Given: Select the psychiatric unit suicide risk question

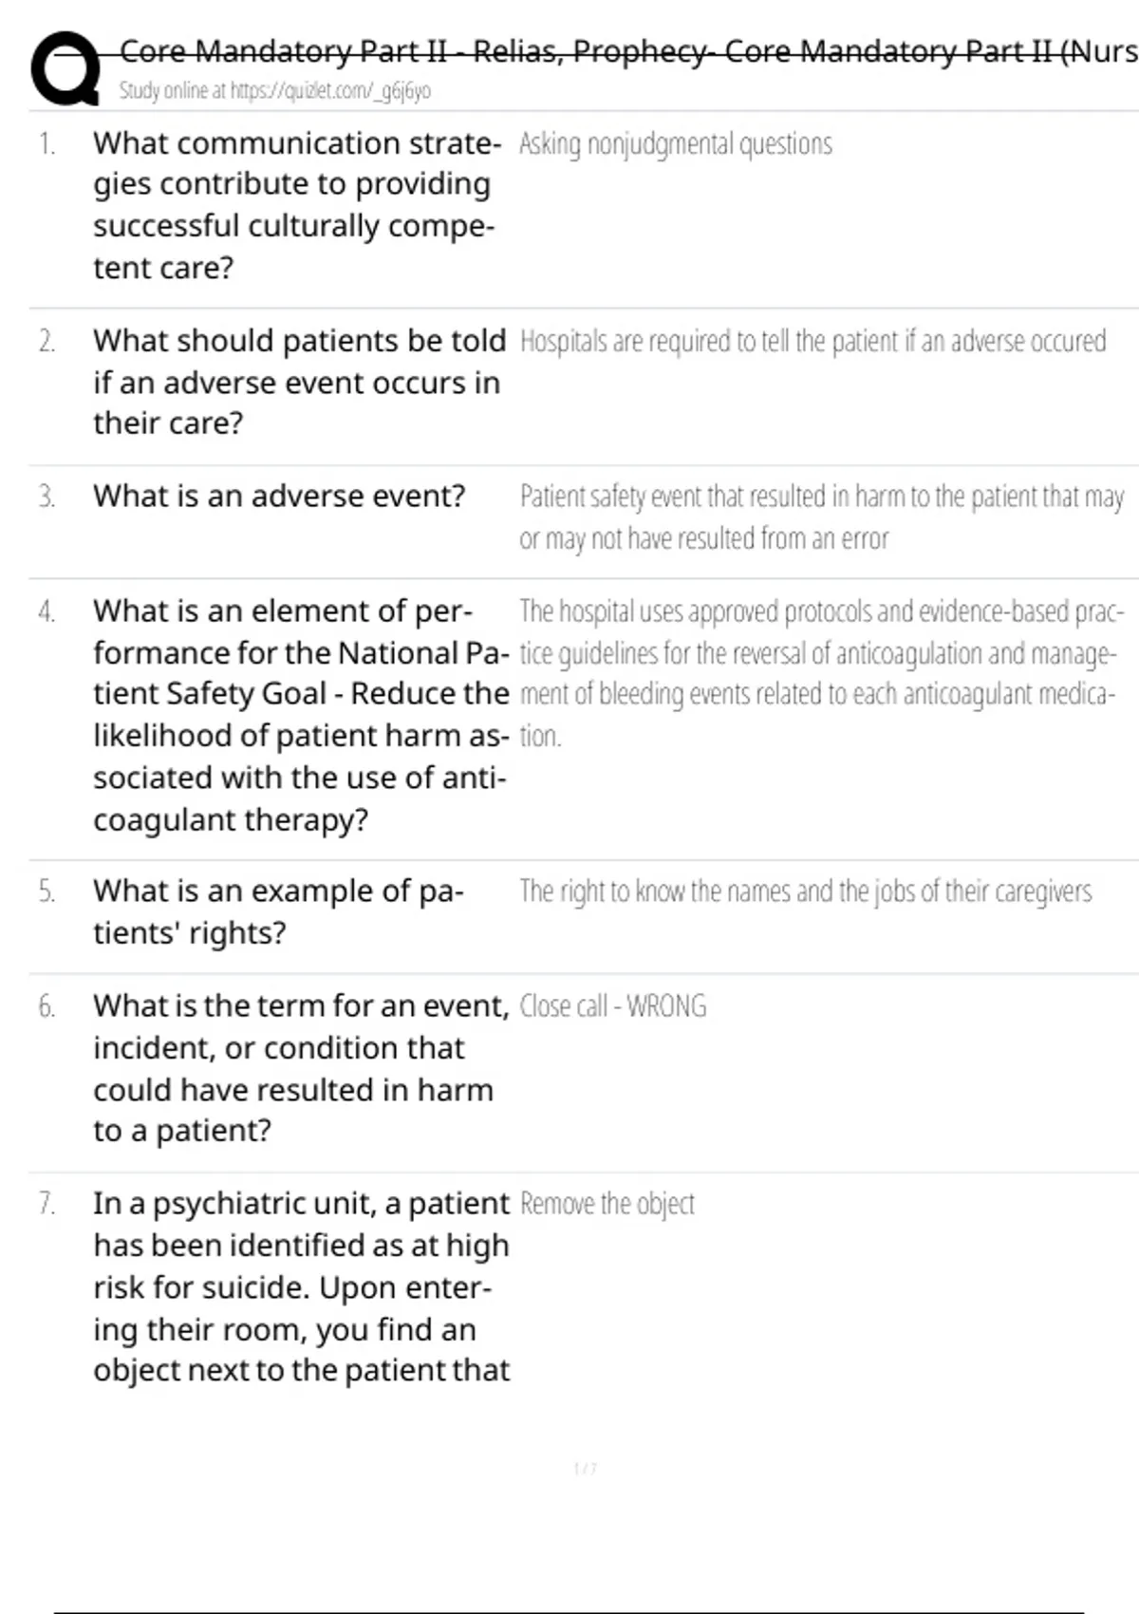Looking at the screenshot, I should pos(300,1286).
